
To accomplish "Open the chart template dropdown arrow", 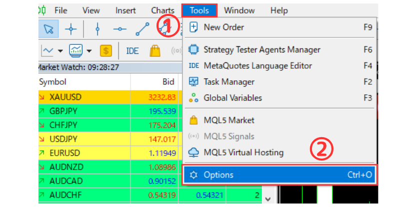I will click(89, 50).
